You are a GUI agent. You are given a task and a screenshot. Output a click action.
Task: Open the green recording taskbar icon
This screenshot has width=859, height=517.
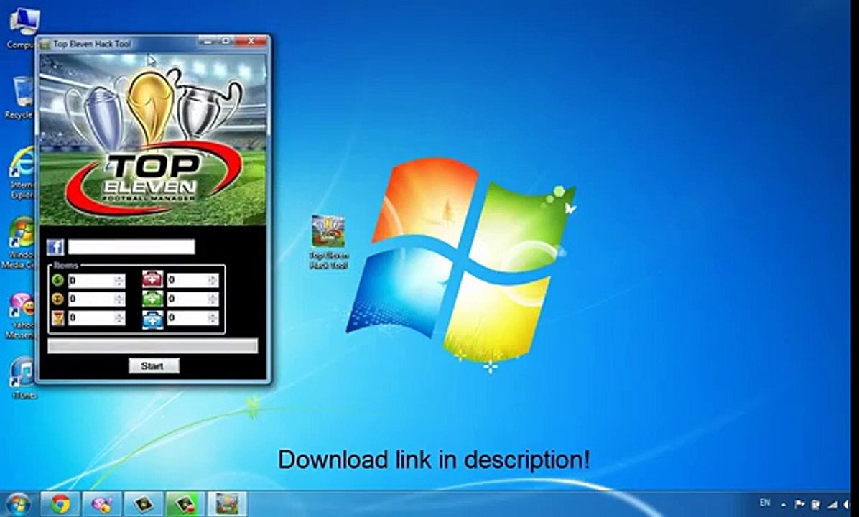click(x=185, y=504)
